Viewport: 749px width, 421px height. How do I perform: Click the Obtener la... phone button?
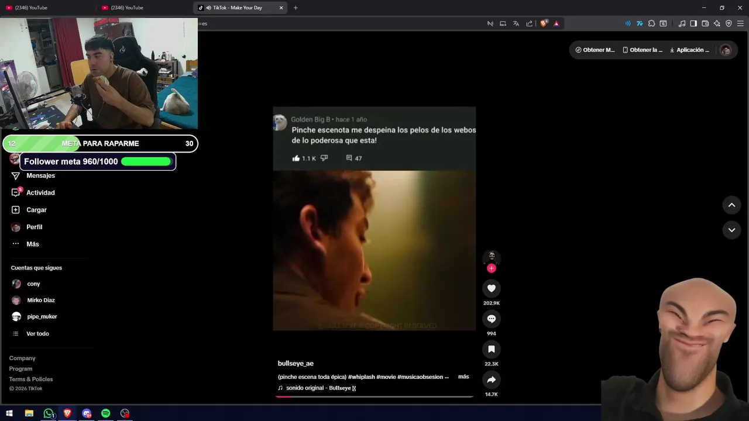(x=643, y=50)
